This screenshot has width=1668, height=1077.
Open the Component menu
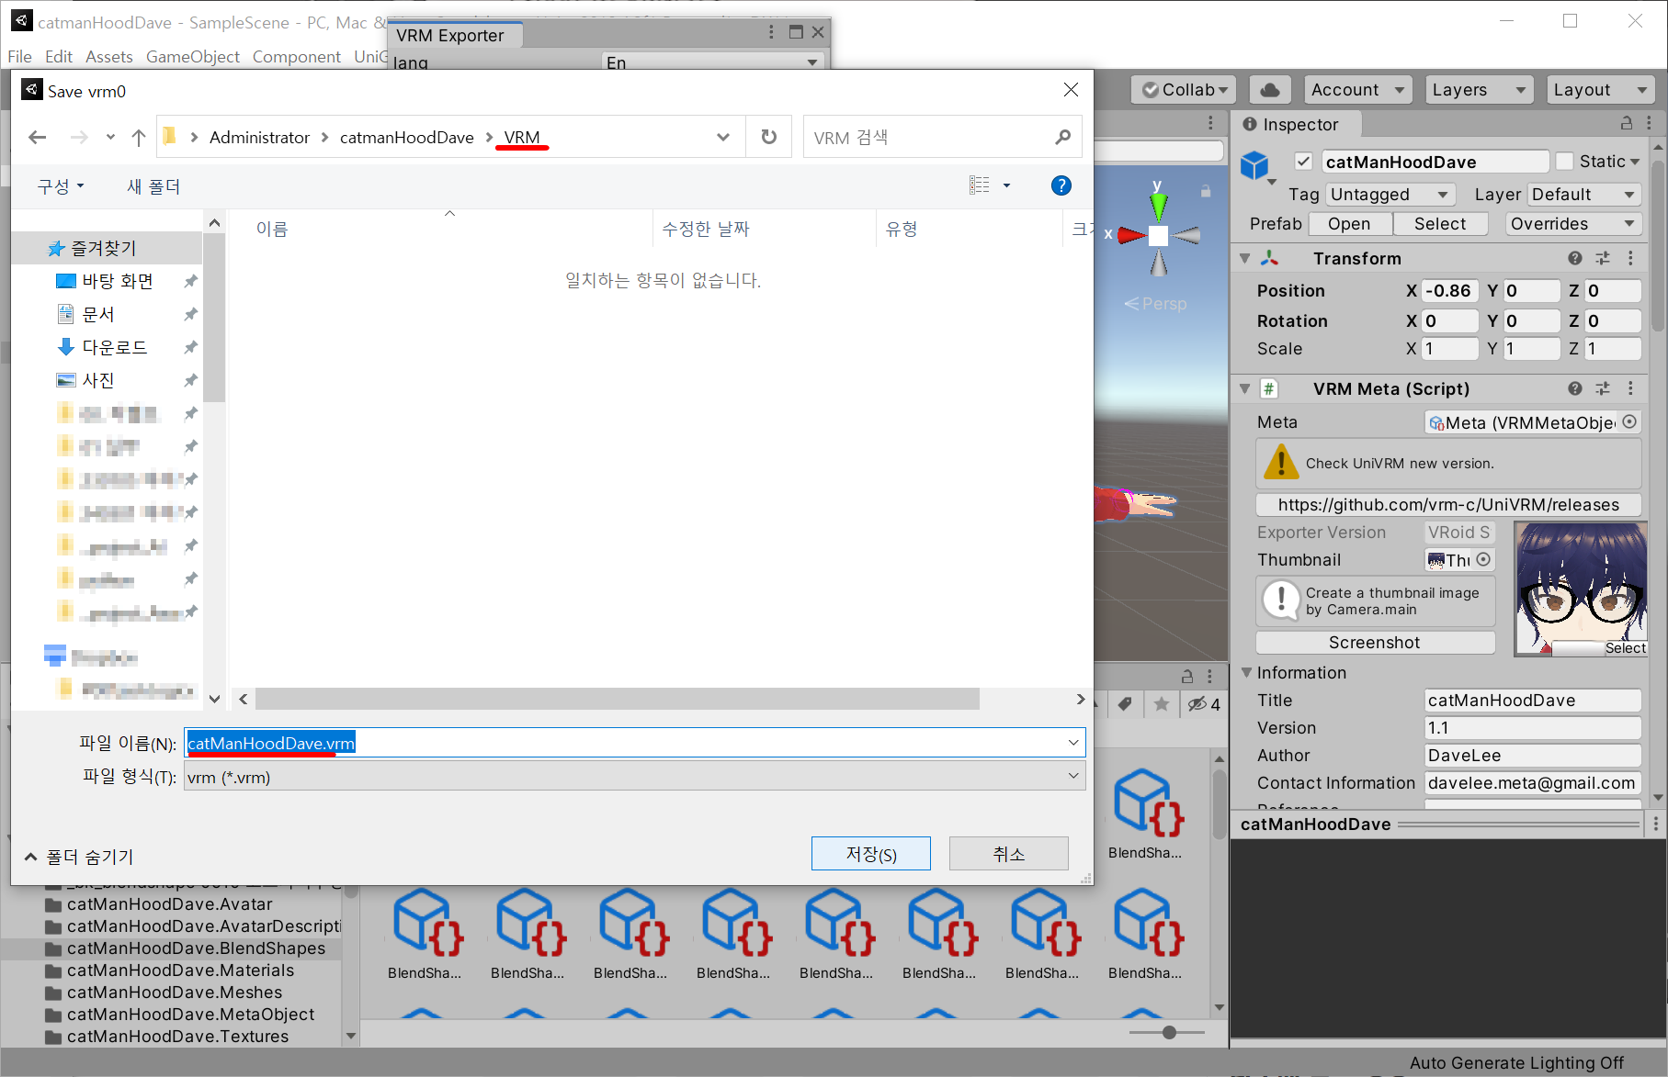coord(297,57)
